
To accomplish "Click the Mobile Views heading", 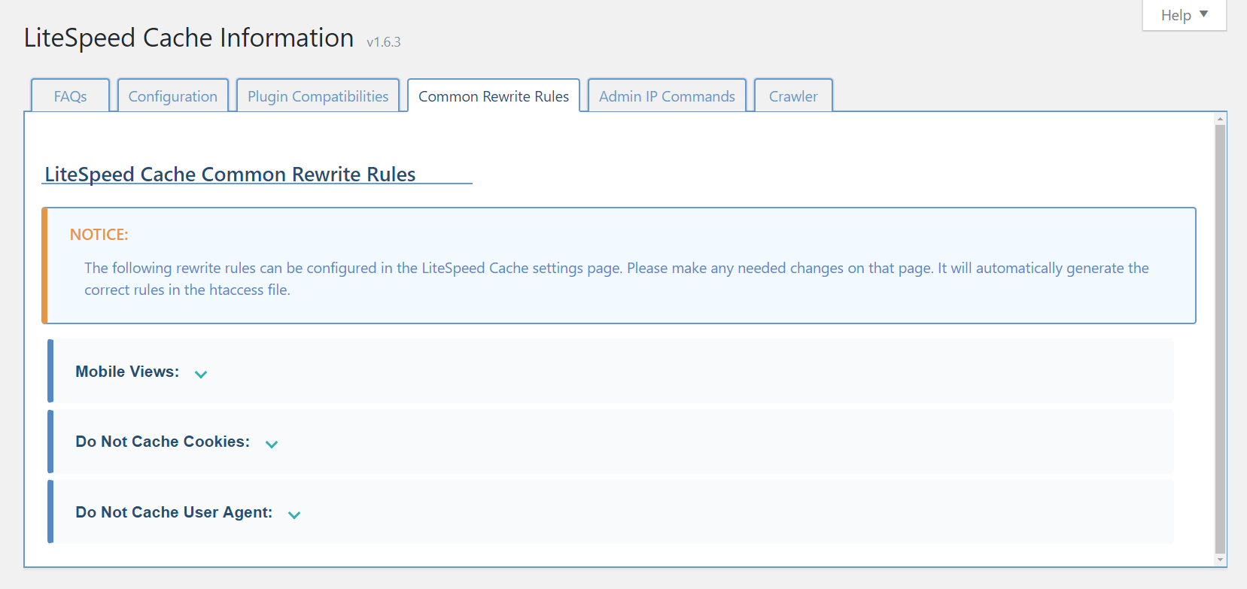I will click(x=127, y=372).
